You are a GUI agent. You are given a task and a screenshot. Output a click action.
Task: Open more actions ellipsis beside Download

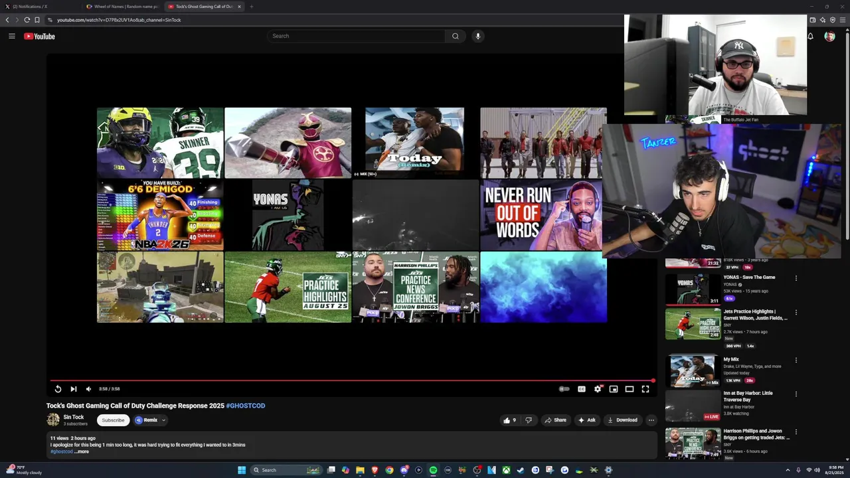(x=651, y=420)
